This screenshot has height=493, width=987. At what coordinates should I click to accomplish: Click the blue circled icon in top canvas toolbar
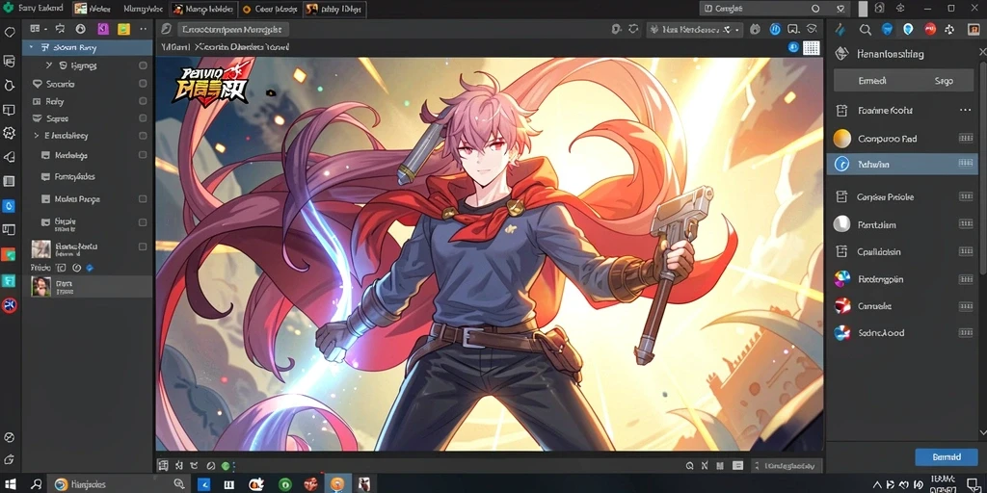tap(776, 30)
